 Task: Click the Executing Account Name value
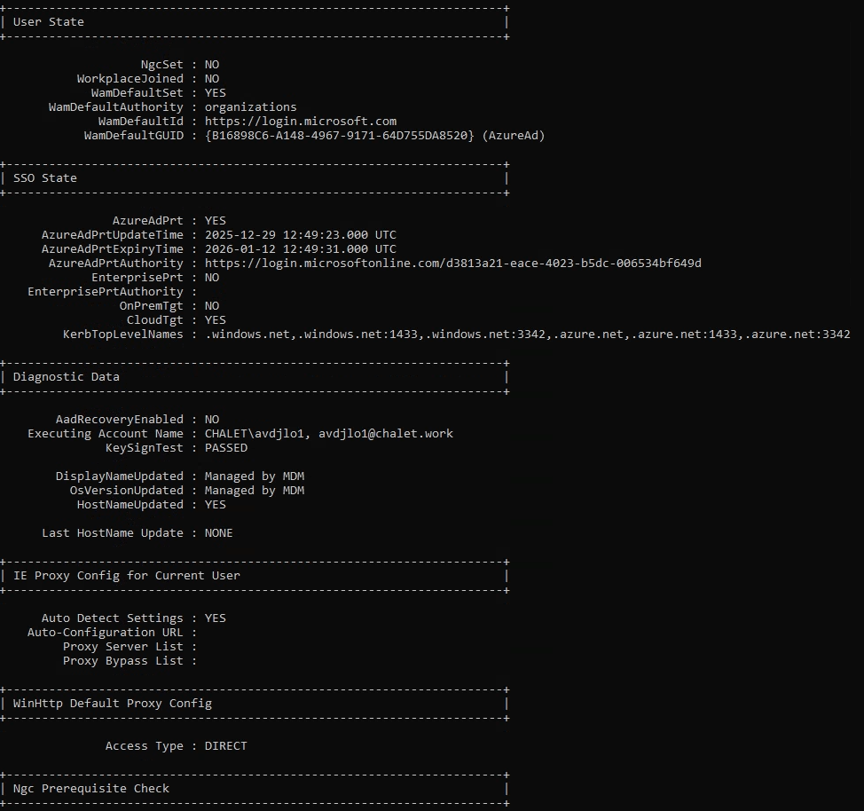coord(329,434)
